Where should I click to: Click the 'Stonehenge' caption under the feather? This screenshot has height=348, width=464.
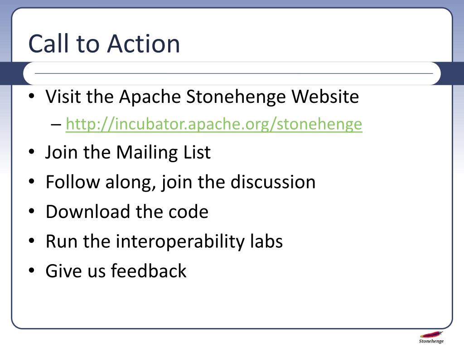click(431, 341)
